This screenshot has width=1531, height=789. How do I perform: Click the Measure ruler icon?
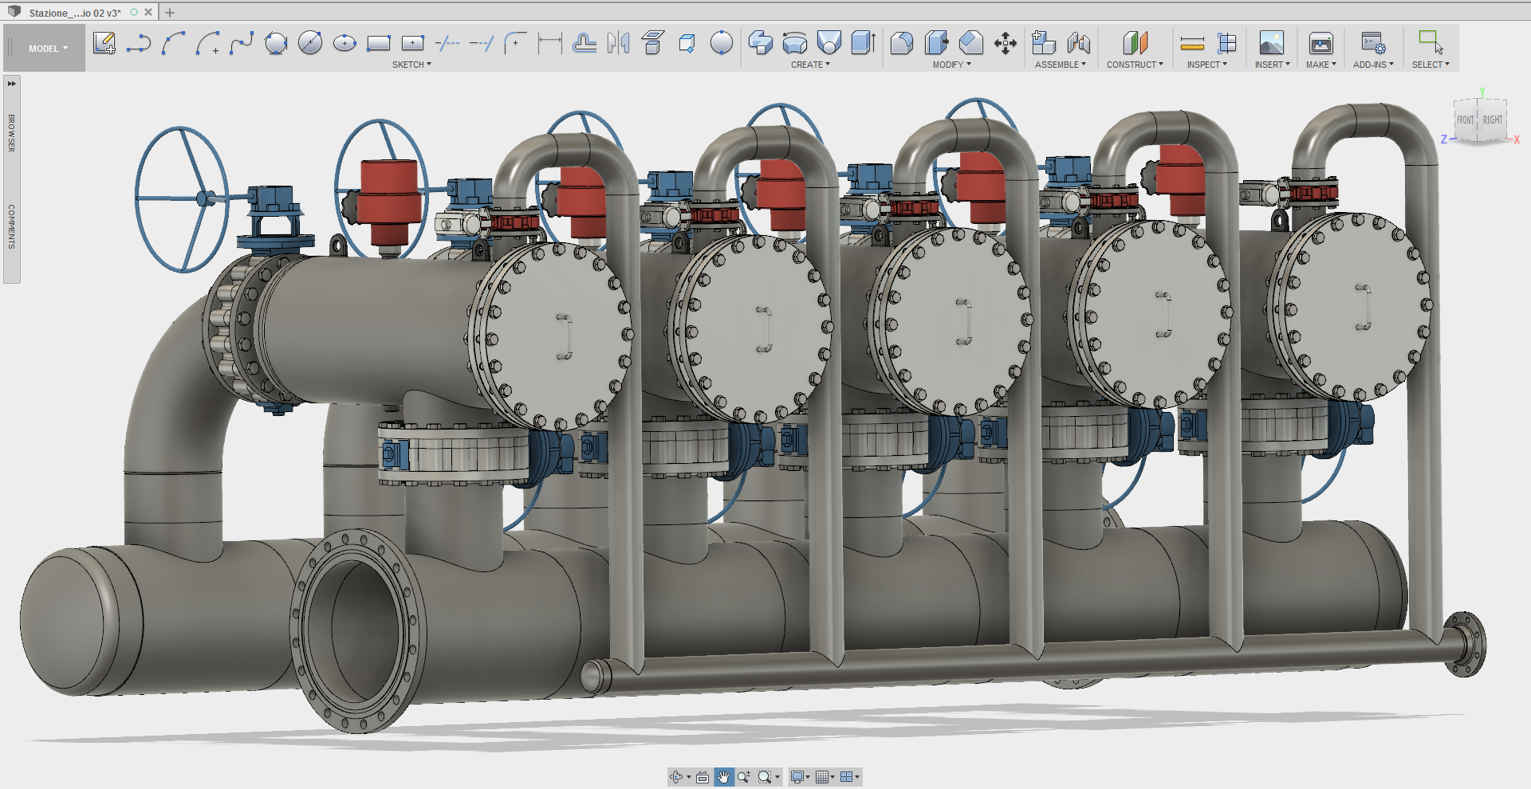pos(1192,43)
